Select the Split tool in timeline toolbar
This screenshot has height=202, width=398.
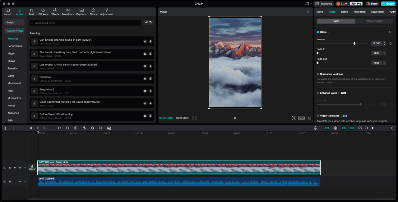[31, 128]
